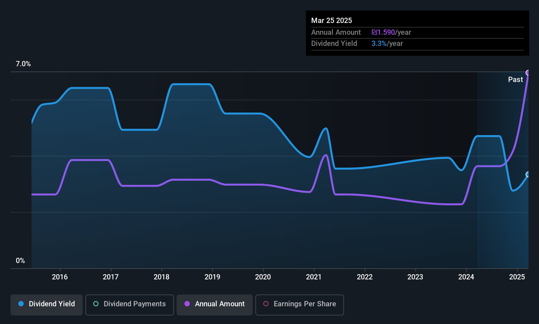The height and width of the screenshot is (324, 539).
Task: Click the 2016 x-axis label
Action: click(60, 277)
